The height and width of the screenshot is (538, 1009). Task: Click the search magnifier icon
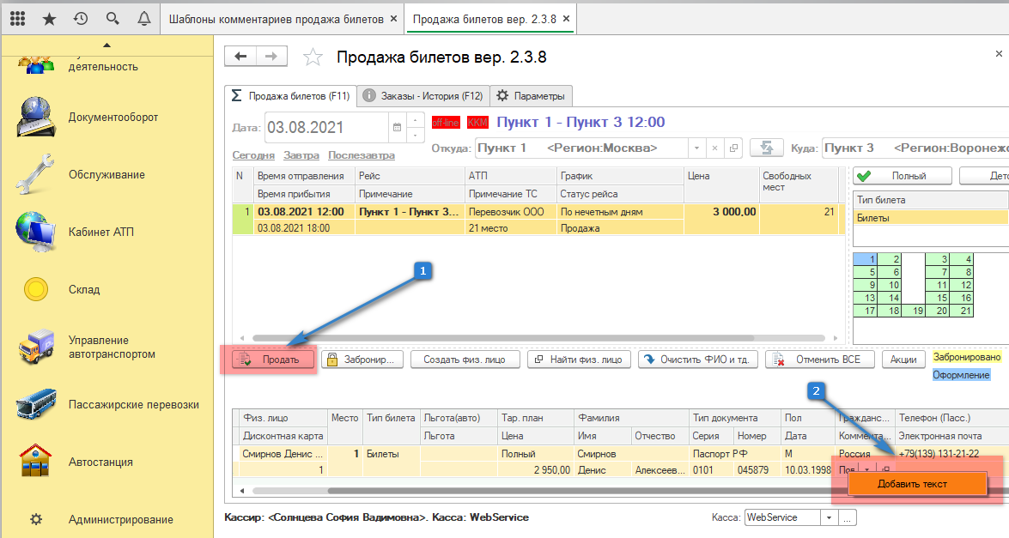pos(112,18)
